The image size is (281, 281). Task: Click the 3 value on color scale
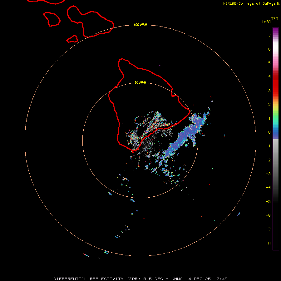pyautogui.click(x=269, y=91)
